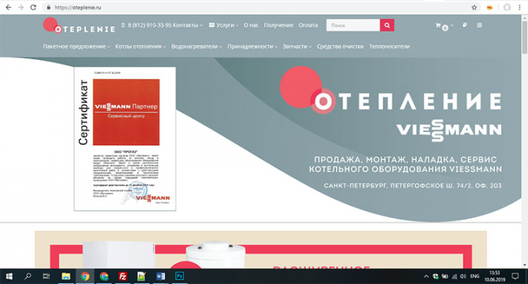This screenshot has height=284, width=528.
Task: Click the scrollbar down arrow
Action: pos(524,265)
